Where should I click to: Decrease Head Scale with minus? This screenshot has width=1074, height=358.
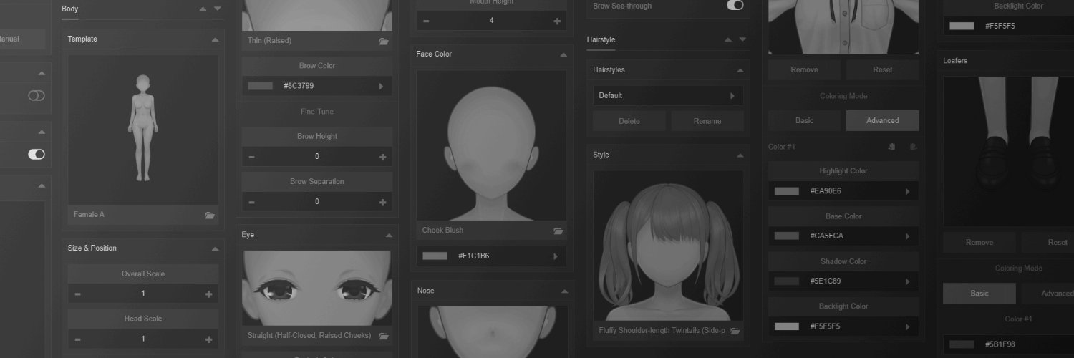click(x=77, y=339)
